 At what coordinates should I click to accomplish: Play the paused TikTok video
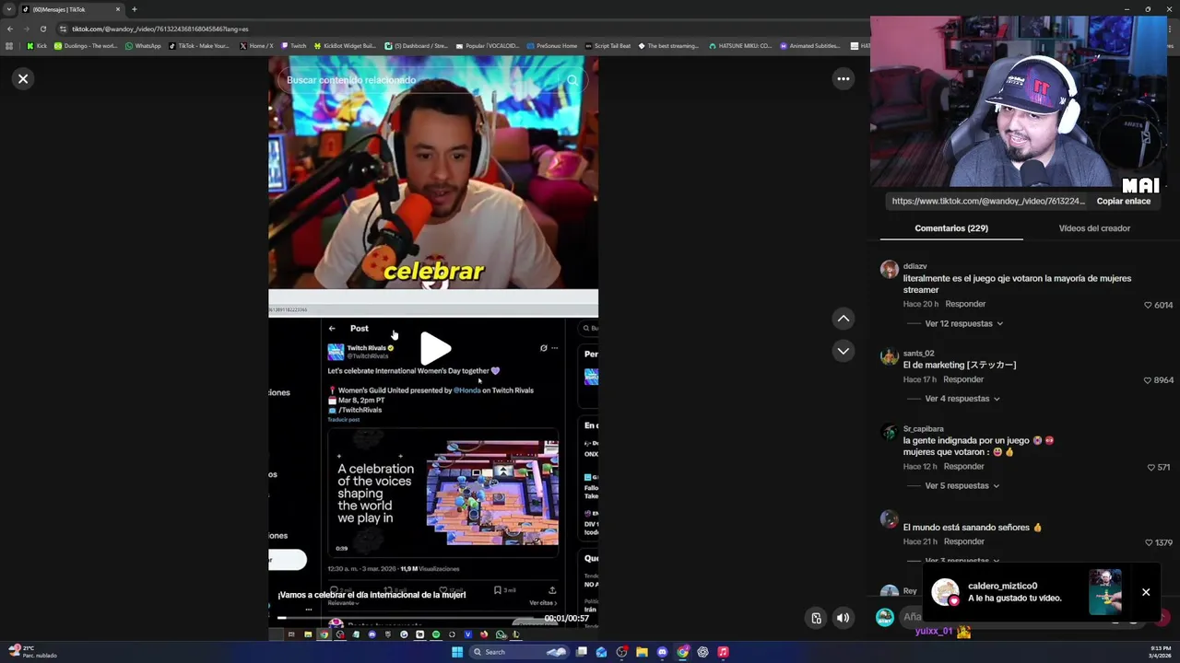coord(434,348)
